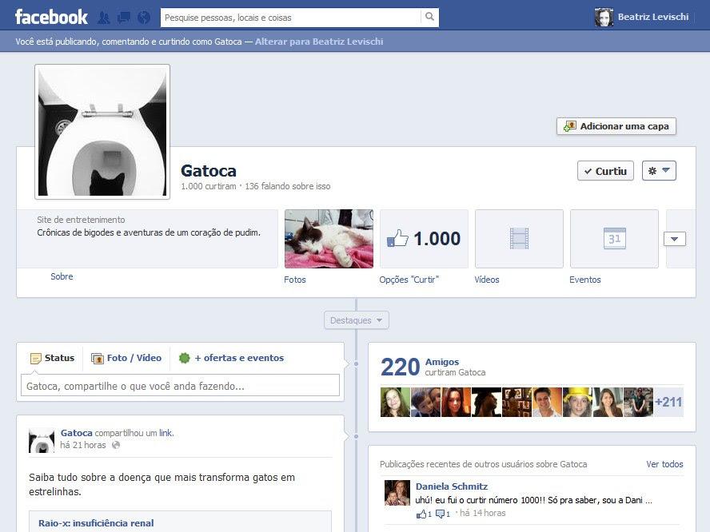The width and height of the screenshot is (710, 532).
Task: Select the Status tab
Action: 52,358
